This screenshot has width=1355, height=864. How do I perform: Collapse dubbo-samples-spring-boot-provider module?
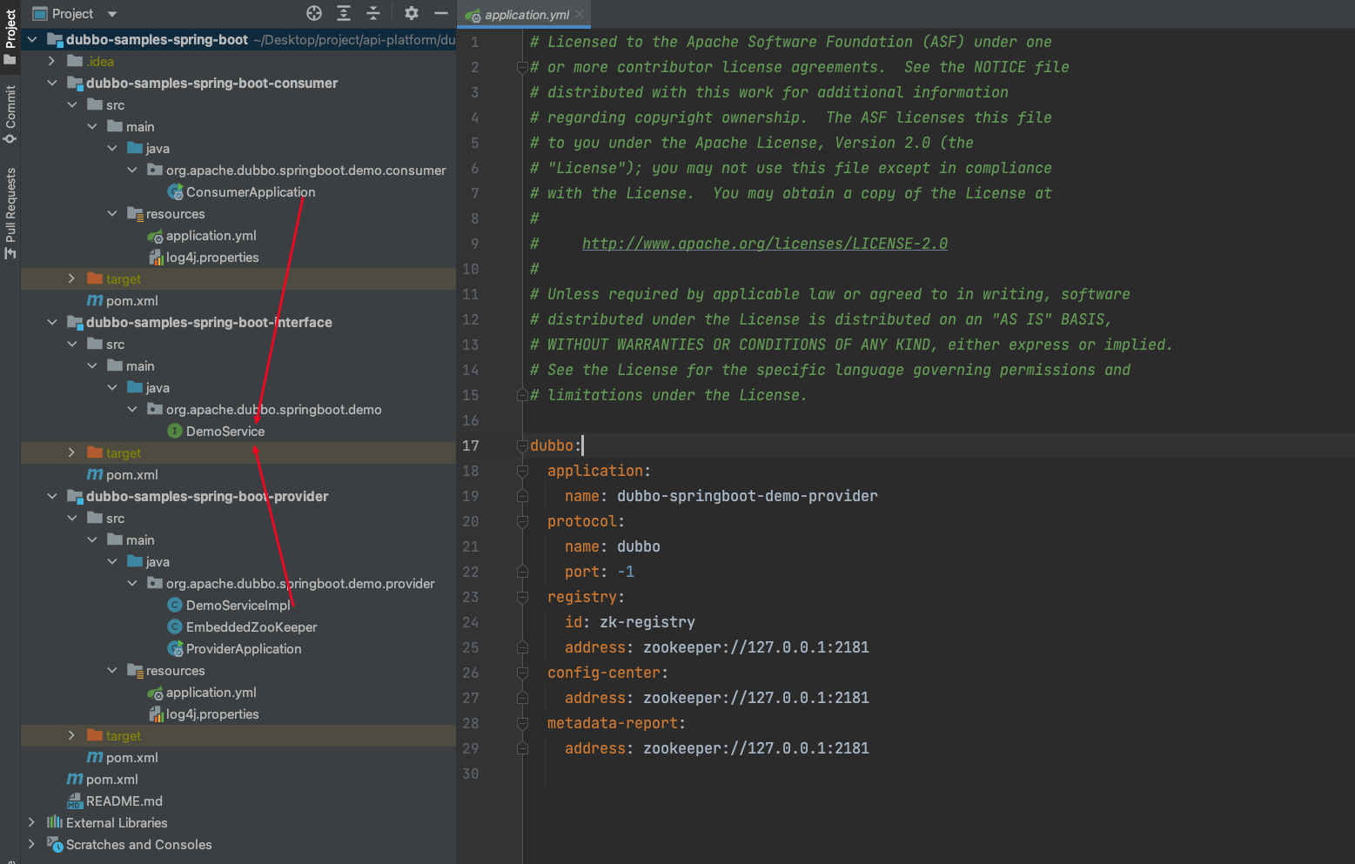pos(52,496)
